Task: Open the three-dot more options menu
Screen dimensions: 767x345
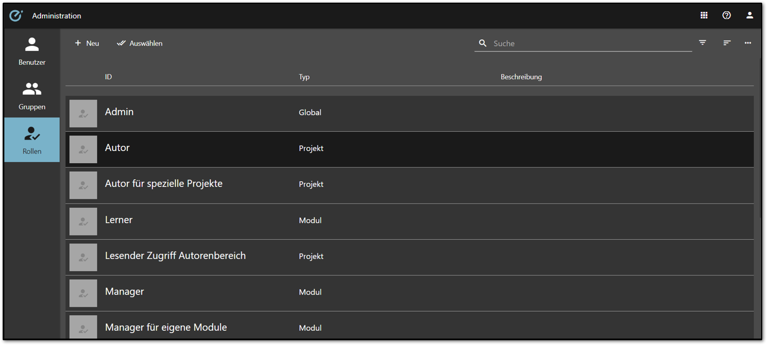Action: tap(748, 43)
